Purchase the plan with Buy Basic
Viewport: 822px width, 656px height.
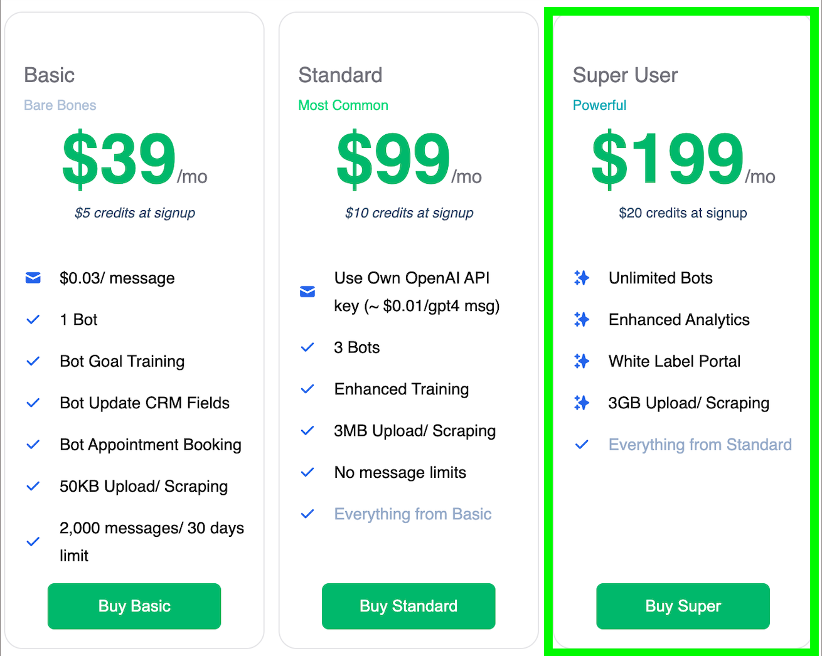pyautogui.click(x=134, y=606)
